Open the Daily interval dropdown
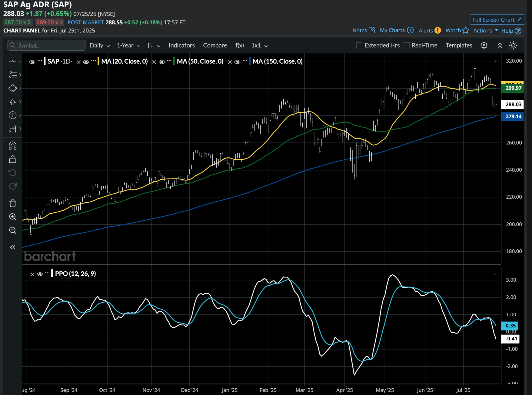Viewport: 532px width, 395px height. (100, 45)
